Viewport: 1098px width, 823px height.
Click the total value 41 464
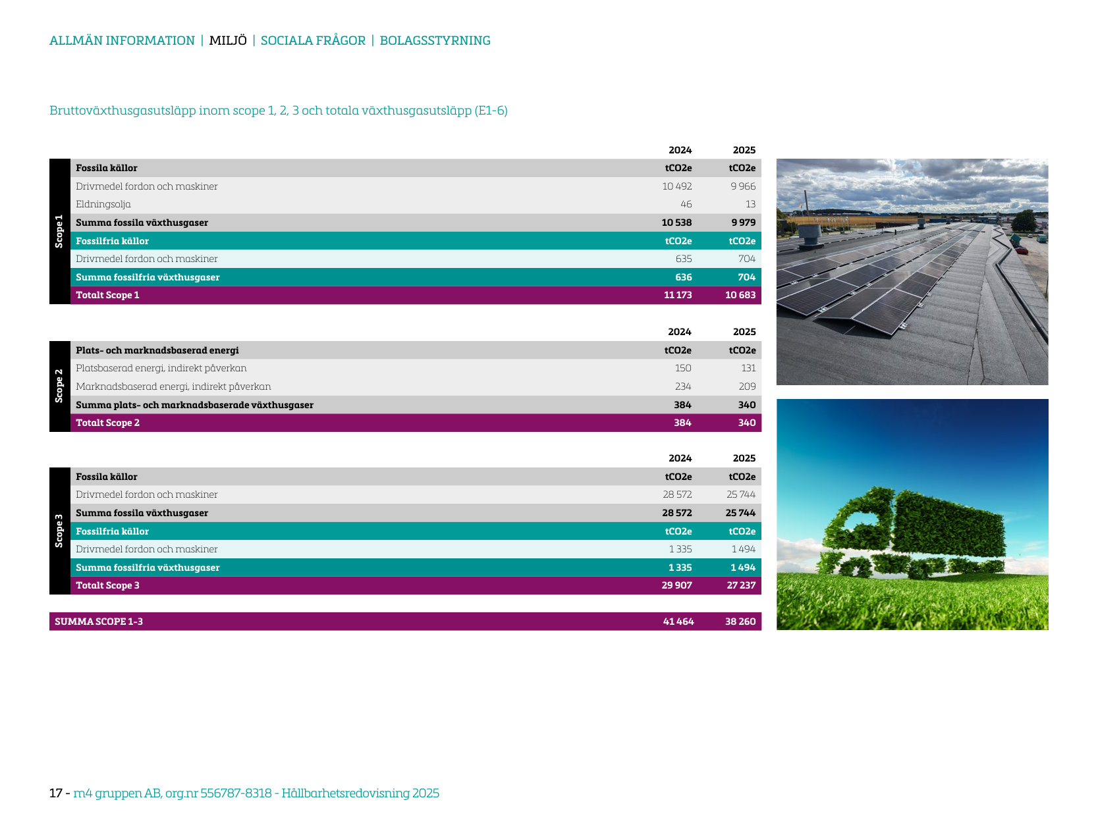pos(678,622)
